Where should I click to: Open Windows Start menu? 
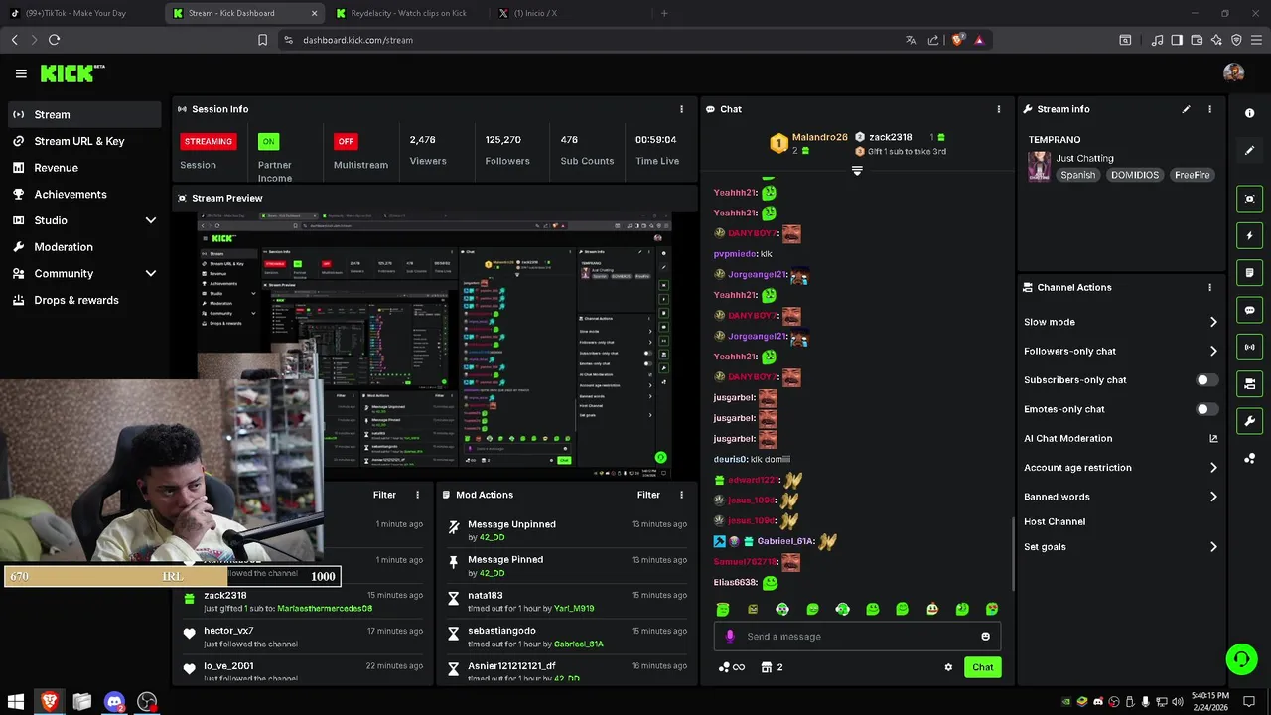pyautogui.click(x=16, y=702)
